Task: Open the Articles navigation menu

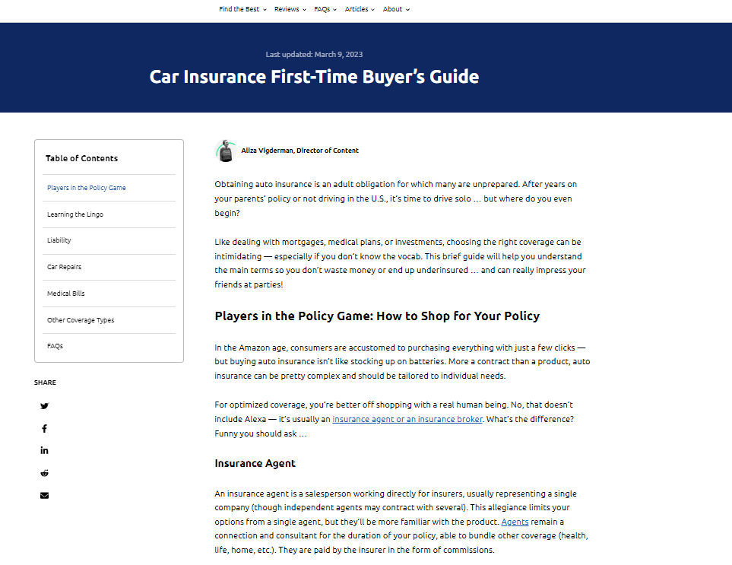Action: click(x=360, y=9)
